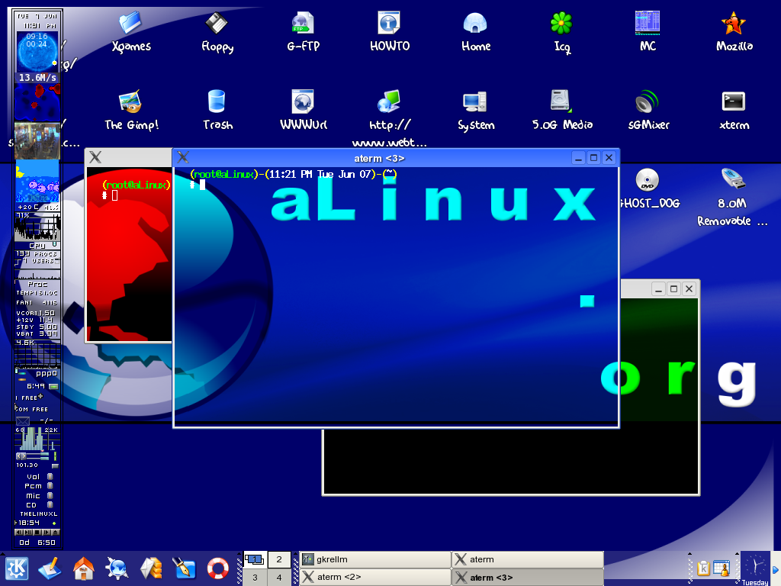The width and height of the screenshot is (781, 586).
Task: Activate aterm <2> in the taskbar
Action: (x=375, y=578)
